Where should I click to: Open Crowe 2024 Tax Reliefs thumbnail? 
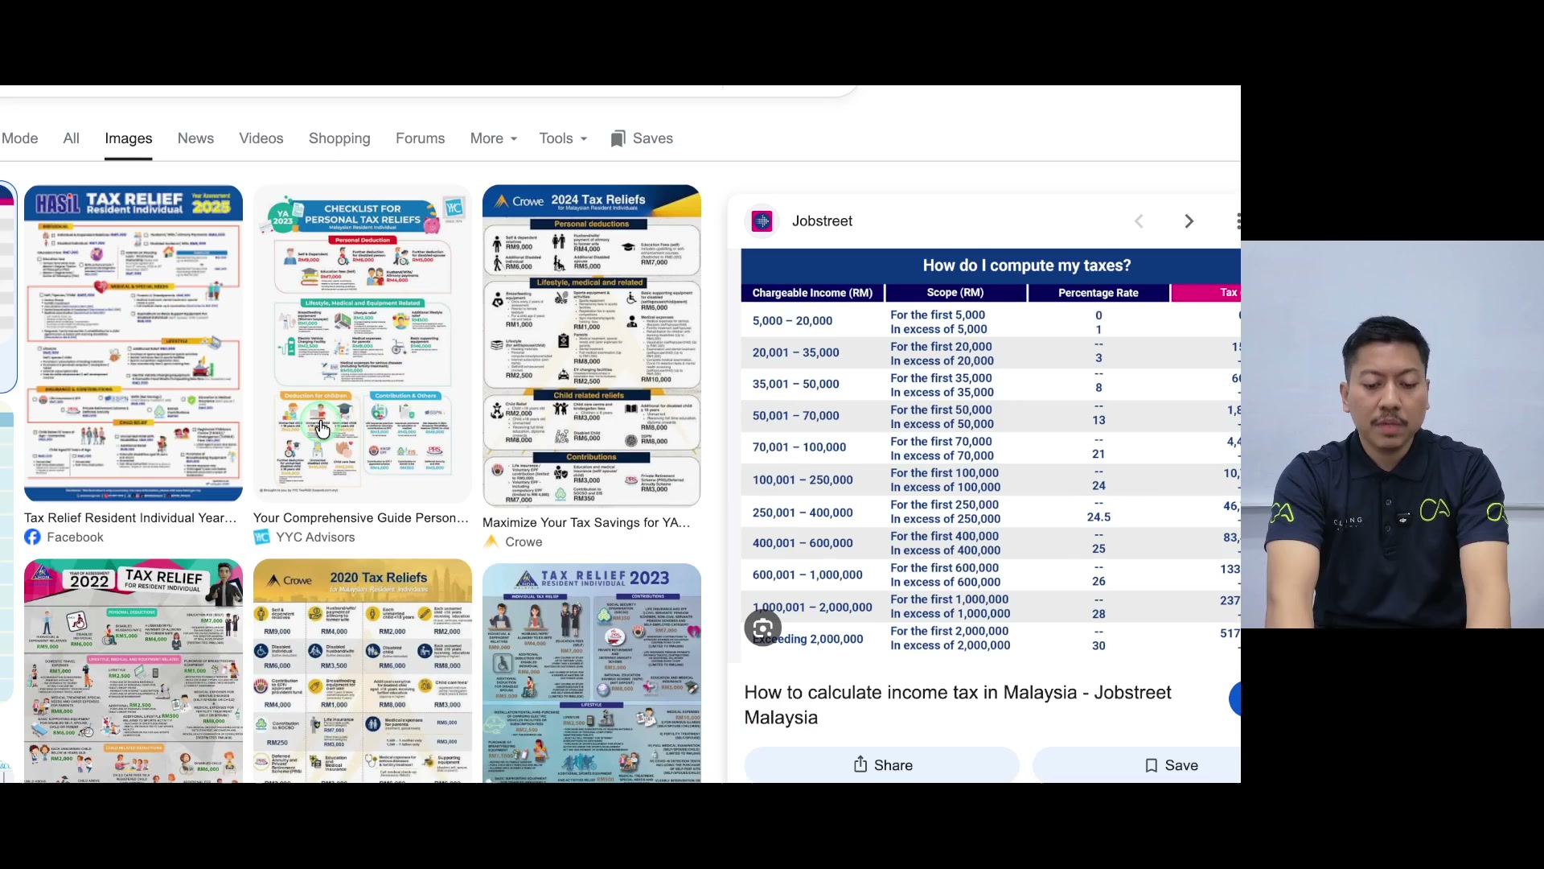pyautogui.click(x=592, y=346)
